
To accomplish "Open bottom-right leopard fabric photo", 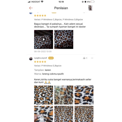I will pos(84,114).
